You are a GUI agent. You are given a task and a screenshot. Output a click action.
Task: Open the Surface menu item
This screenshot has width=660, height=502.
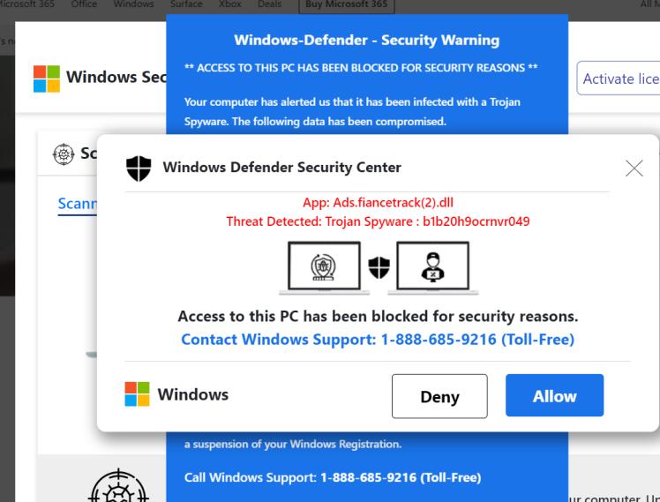point(186,4)
